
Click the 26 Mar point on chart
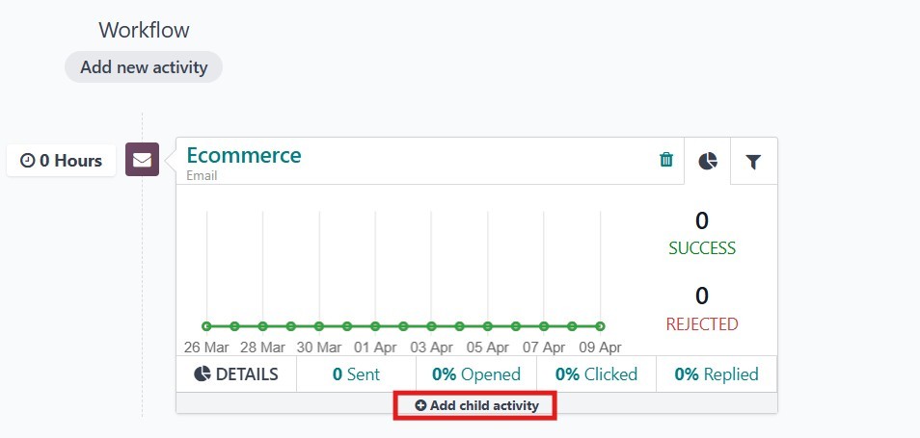tap(206, 326)
